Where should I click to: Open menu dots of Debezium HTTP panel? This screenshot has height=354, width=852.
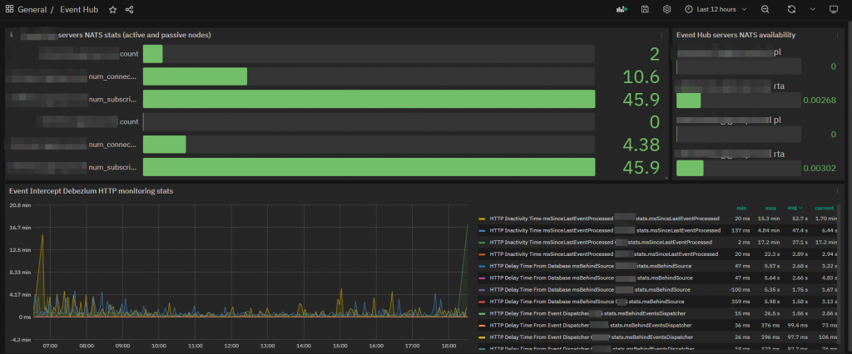[837, 191]
